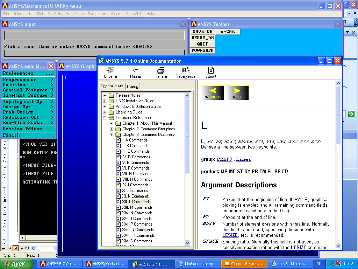Go to the NEXT documentation page

click(x=237, y=92)
